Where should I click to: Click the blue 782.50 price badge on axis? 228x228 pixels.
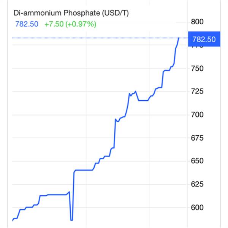204,39
